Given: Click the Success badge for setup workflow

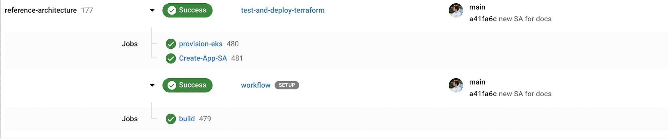Looking at the screenshot, I should [187, 85].
